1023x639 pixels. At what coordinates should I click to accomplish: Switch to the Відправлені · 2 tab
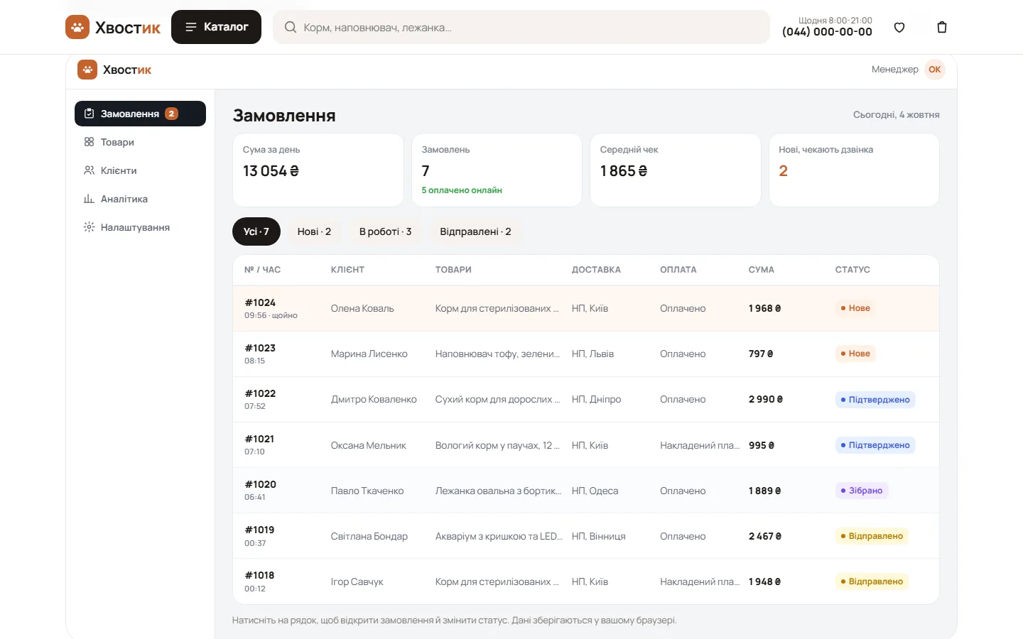[x=475, y=231]
